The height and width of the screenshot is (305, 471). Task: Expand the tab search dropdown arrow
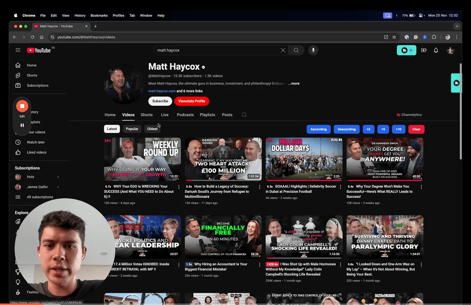pyautogui.click(x=457, y=26)
